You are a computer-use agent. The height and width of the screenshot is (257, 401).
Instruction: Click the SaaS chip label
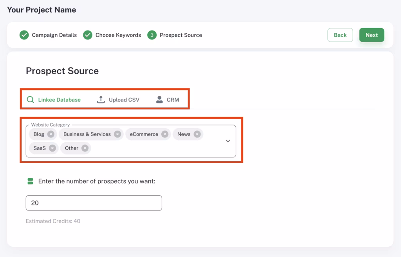(x=40, y=148)
